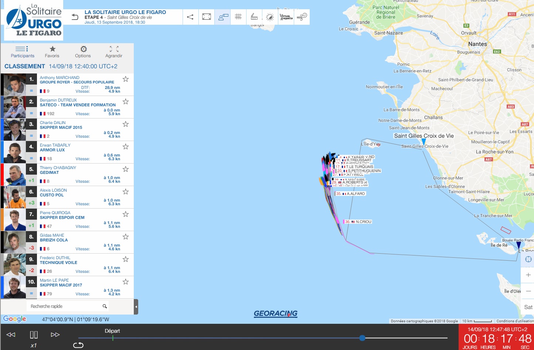Click the name Benjamin DUTREUX
This screenshot has width=534, height=350.
point(58,100)
